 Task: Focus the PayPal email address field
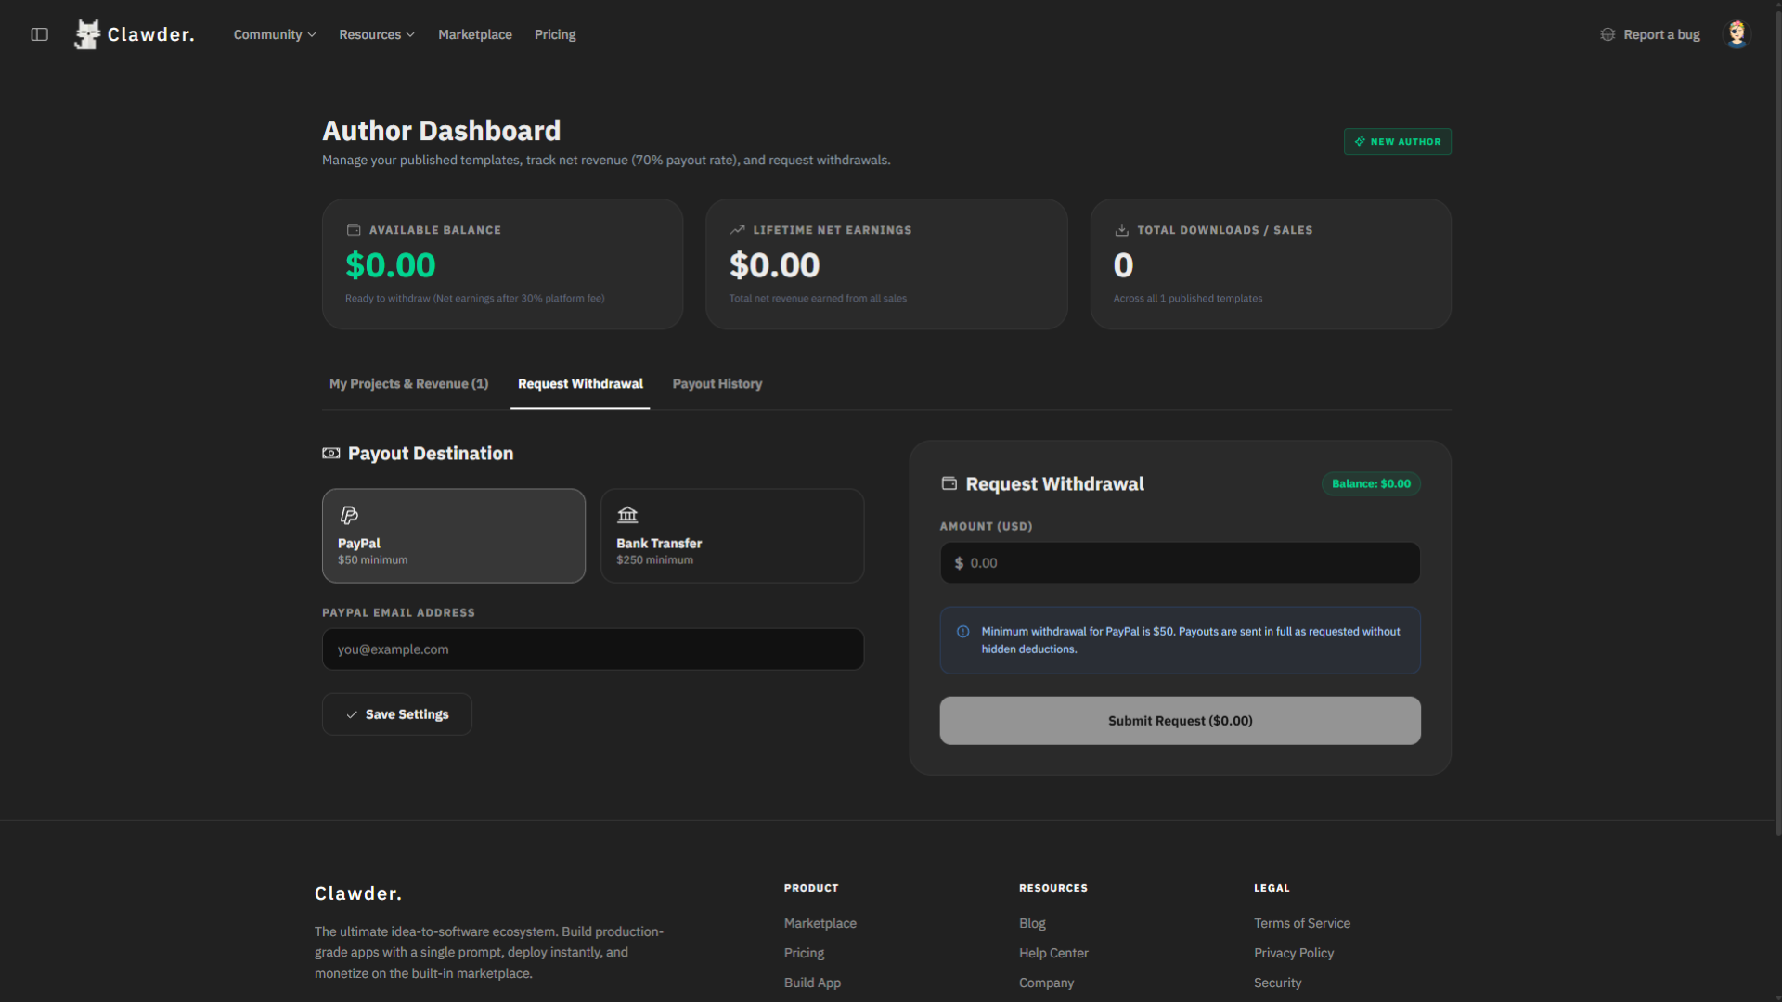coord(593,649)
